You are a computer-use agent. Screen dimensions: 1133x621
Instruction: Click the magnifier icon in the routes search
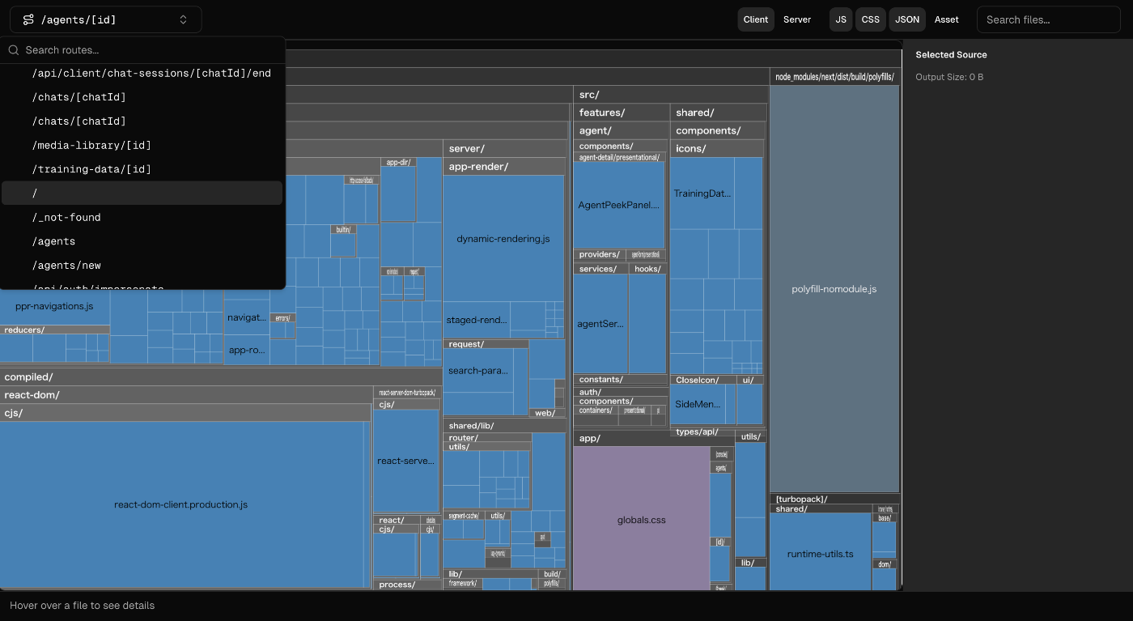coord(14,50)
